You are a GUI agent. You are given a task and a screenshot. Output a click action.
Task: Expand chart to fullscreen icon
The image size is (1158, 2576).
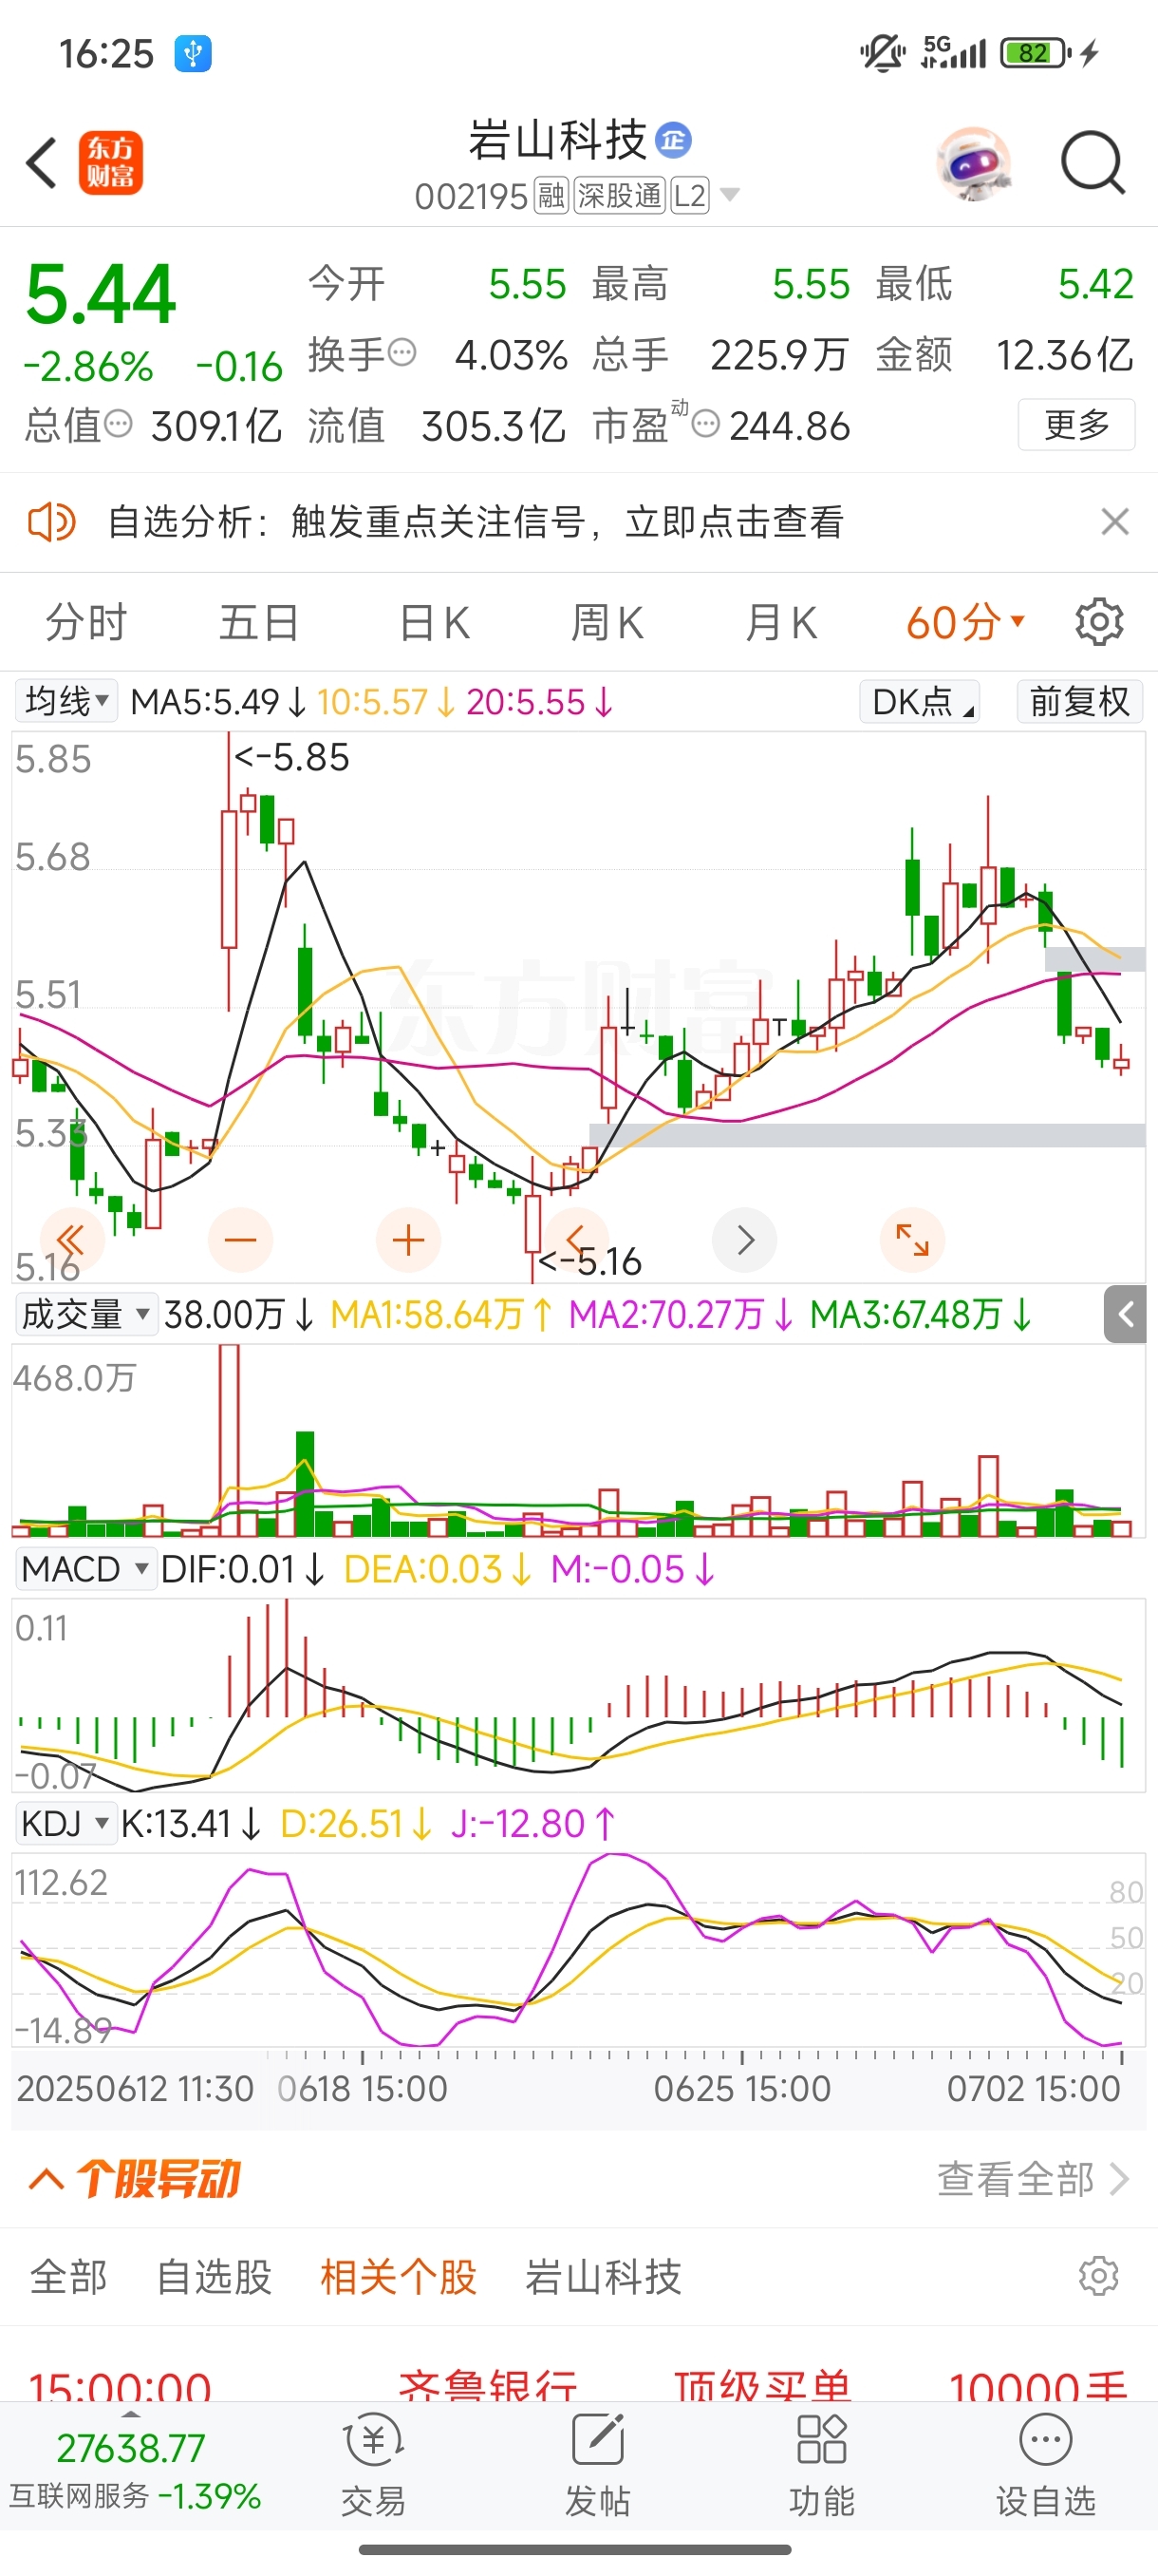click(x=912, y=1241)
